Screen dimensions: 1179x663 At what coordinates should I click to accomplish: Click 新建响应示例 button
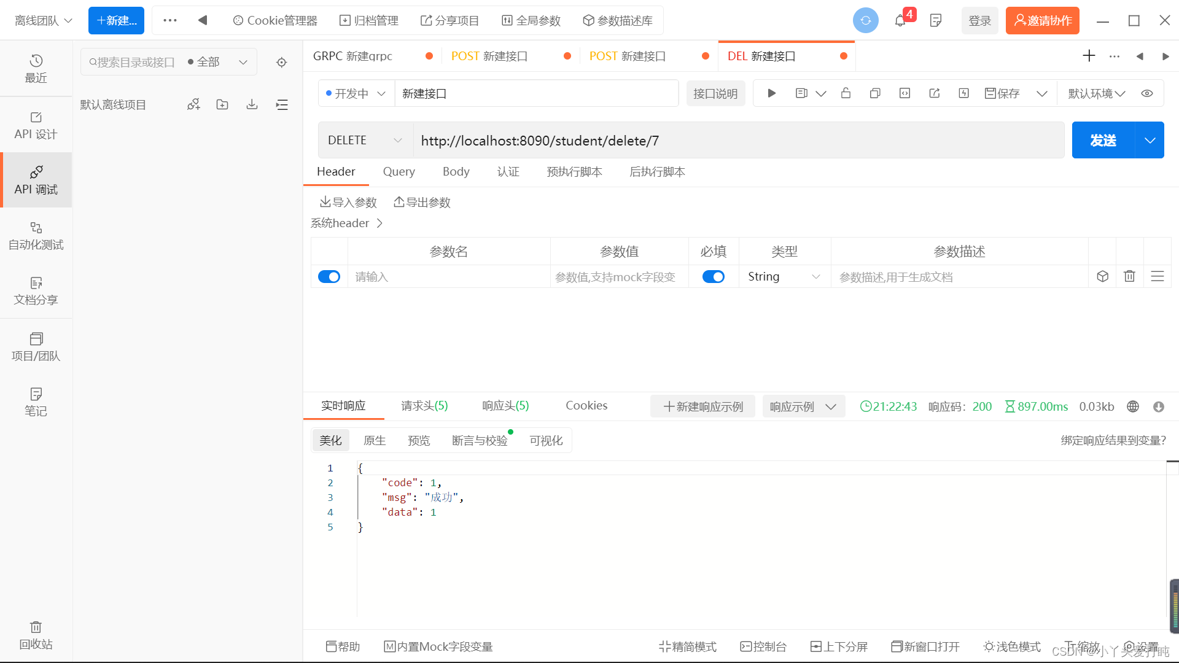coord(703,406)
